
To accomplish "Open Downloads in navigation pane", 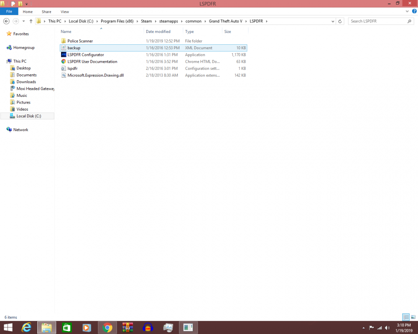I will point(26,82).
